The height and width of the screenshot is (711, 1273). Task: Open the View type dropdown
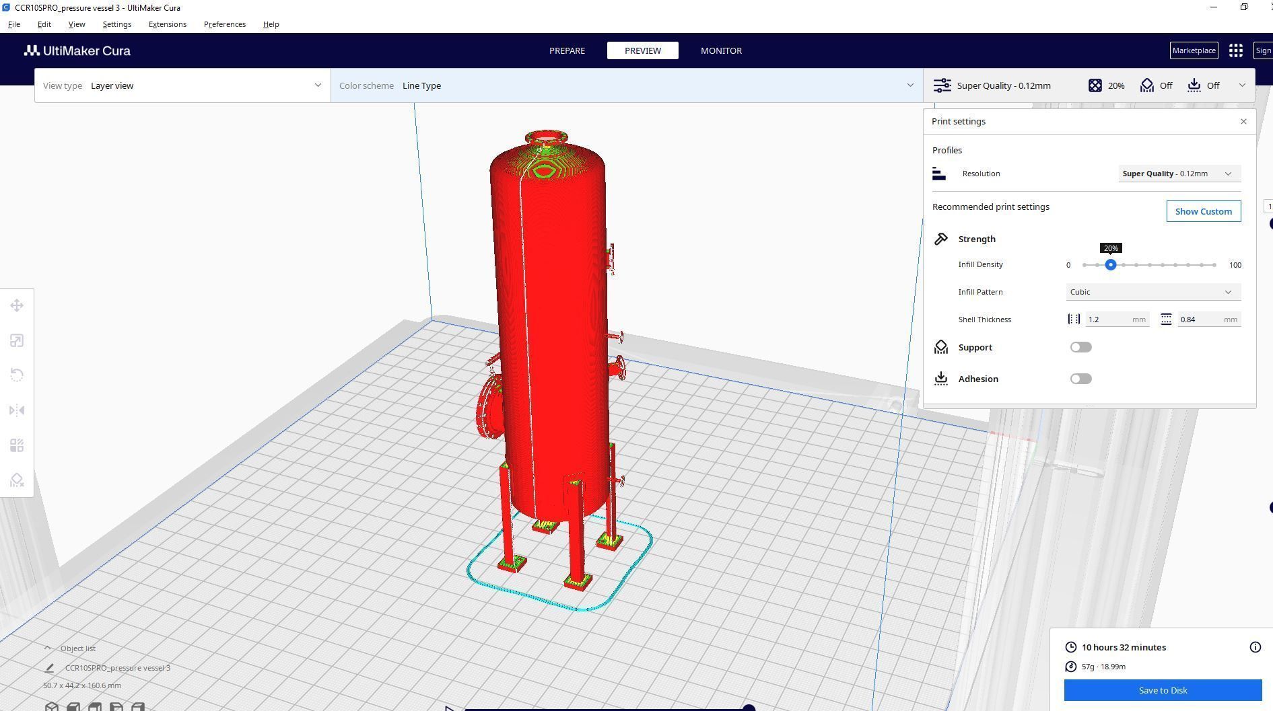click(182, 85)
